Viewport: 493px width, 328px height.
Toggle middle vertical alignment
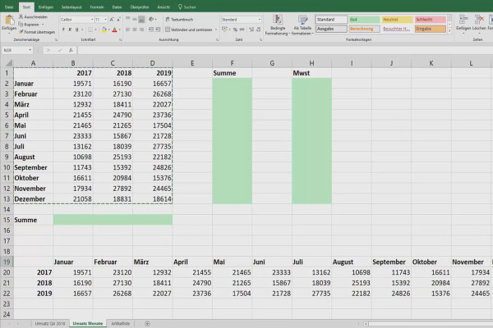[x=135, y=20]
